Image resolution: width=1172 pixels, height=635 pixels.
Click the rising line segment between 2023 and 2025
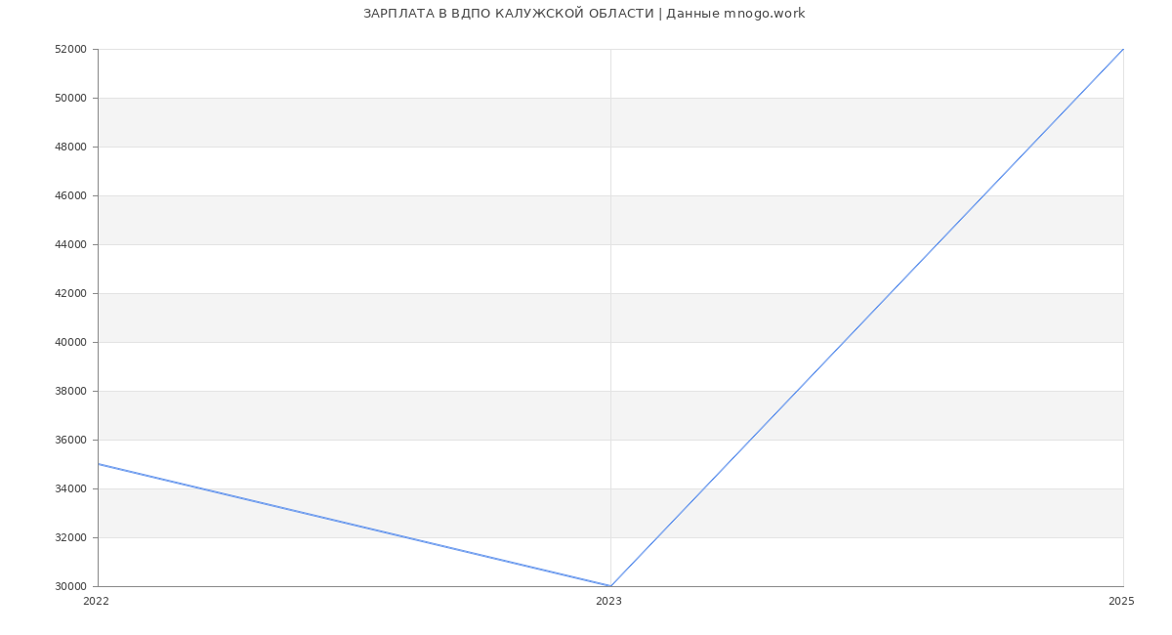click(x=867, y=317)
